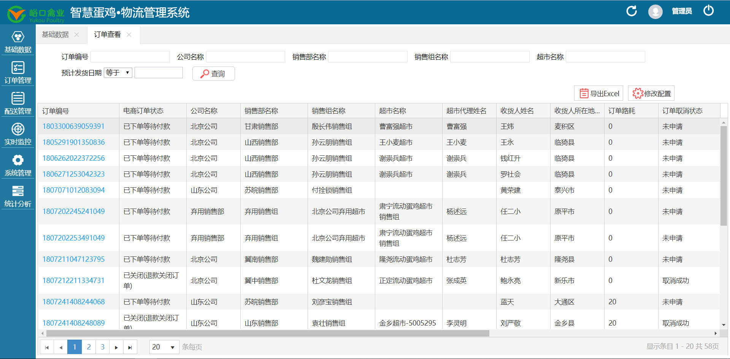Click the refresh icon in the header
The height and width of the screenshot is (359, 730).
632,11
